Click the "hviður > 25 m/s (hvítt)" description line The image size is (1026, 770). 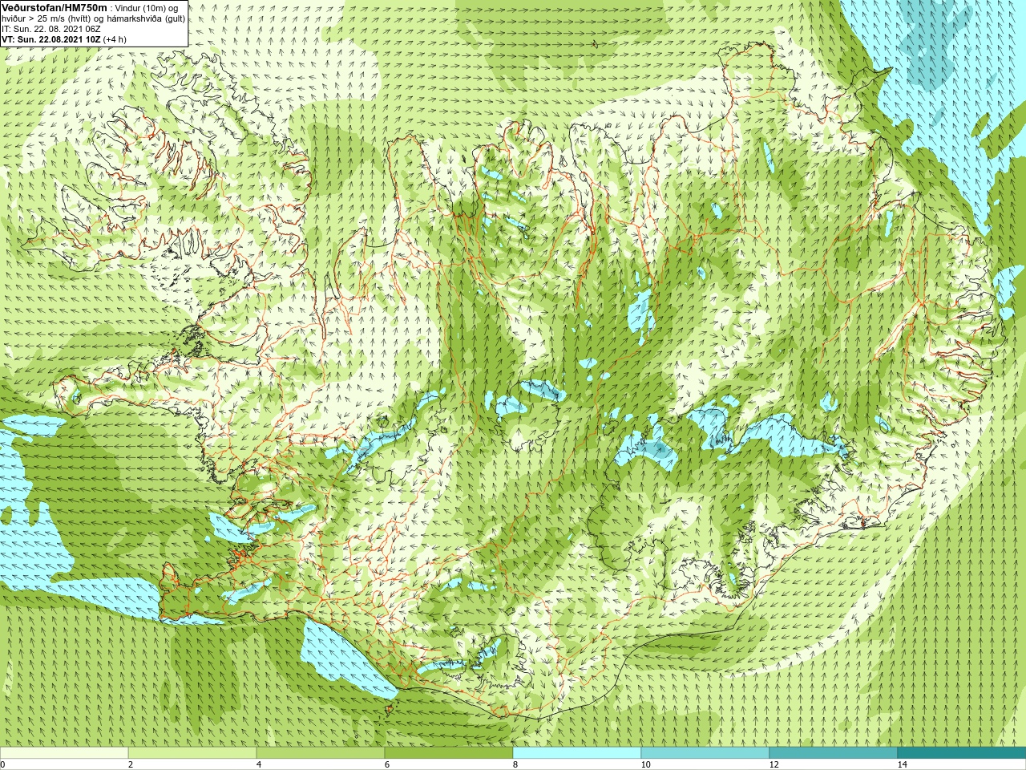tap(48, 18)
